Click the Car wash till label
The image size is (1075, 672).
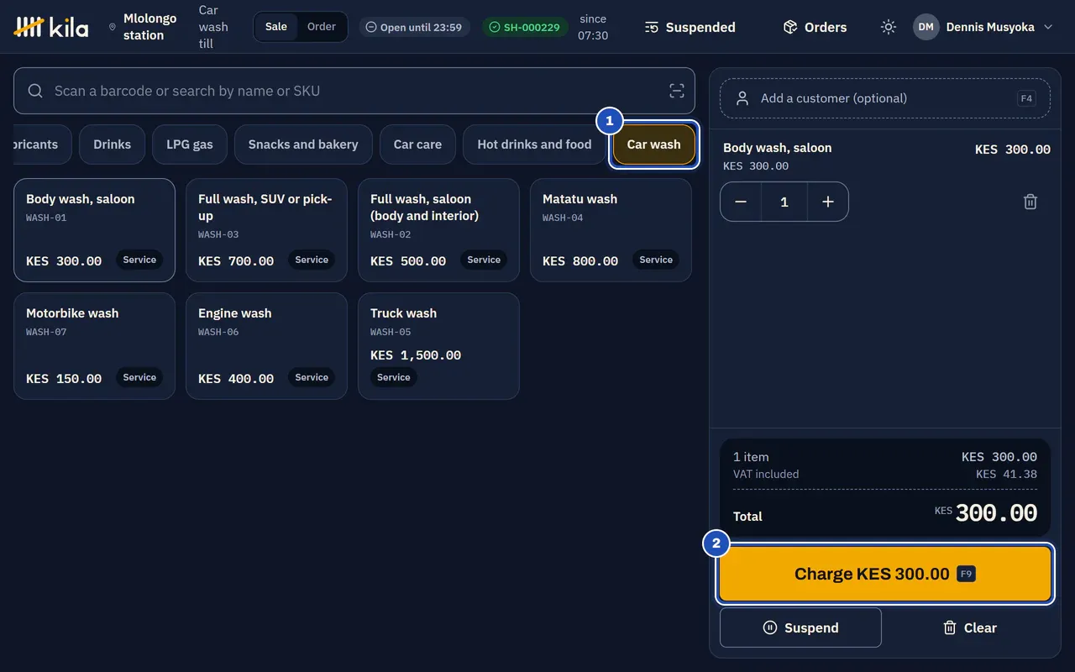213,27
